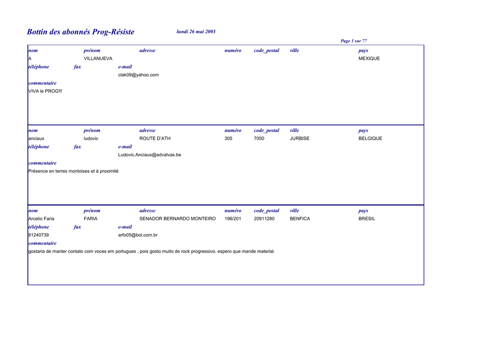Click the address ROUTE D'ATH
The image size is (486, 343).
155,138
